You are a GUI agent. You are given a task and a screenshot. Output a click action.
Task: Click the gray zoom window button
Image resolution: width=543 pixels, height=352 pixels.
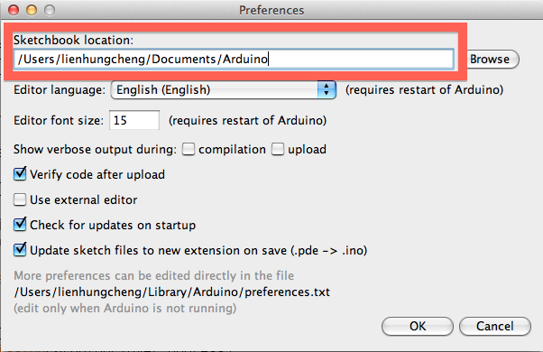[x=50, y=10]
